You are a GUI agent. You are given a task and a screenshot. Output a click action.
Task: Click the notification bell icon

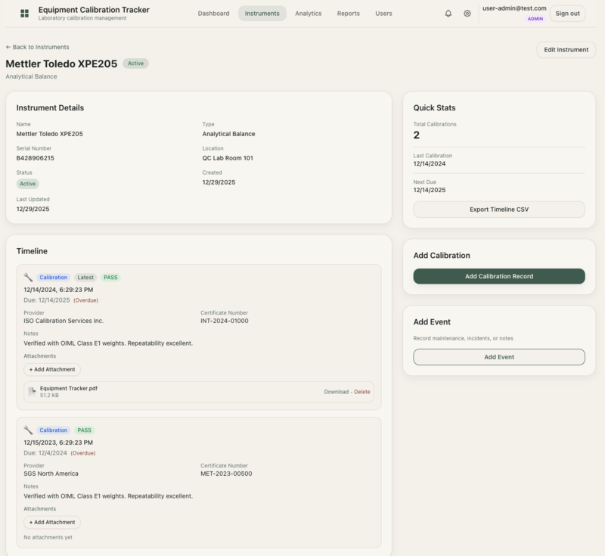[448, 14]
